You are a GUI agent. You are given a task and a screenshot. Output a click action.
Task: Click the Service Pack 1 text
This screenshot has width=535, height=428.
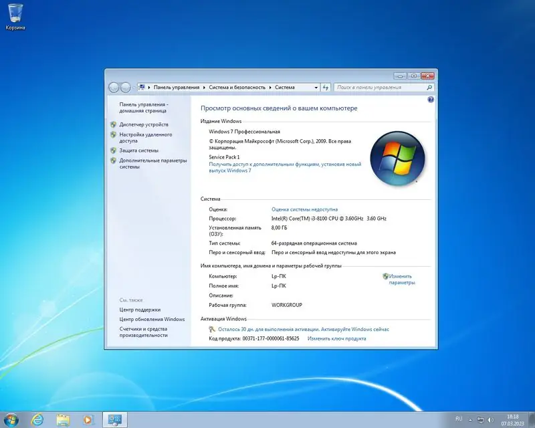point(224,157)
